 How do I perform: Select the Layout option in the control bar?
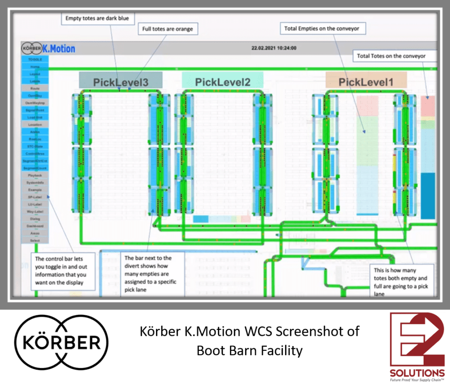click(x=35, y=74)
